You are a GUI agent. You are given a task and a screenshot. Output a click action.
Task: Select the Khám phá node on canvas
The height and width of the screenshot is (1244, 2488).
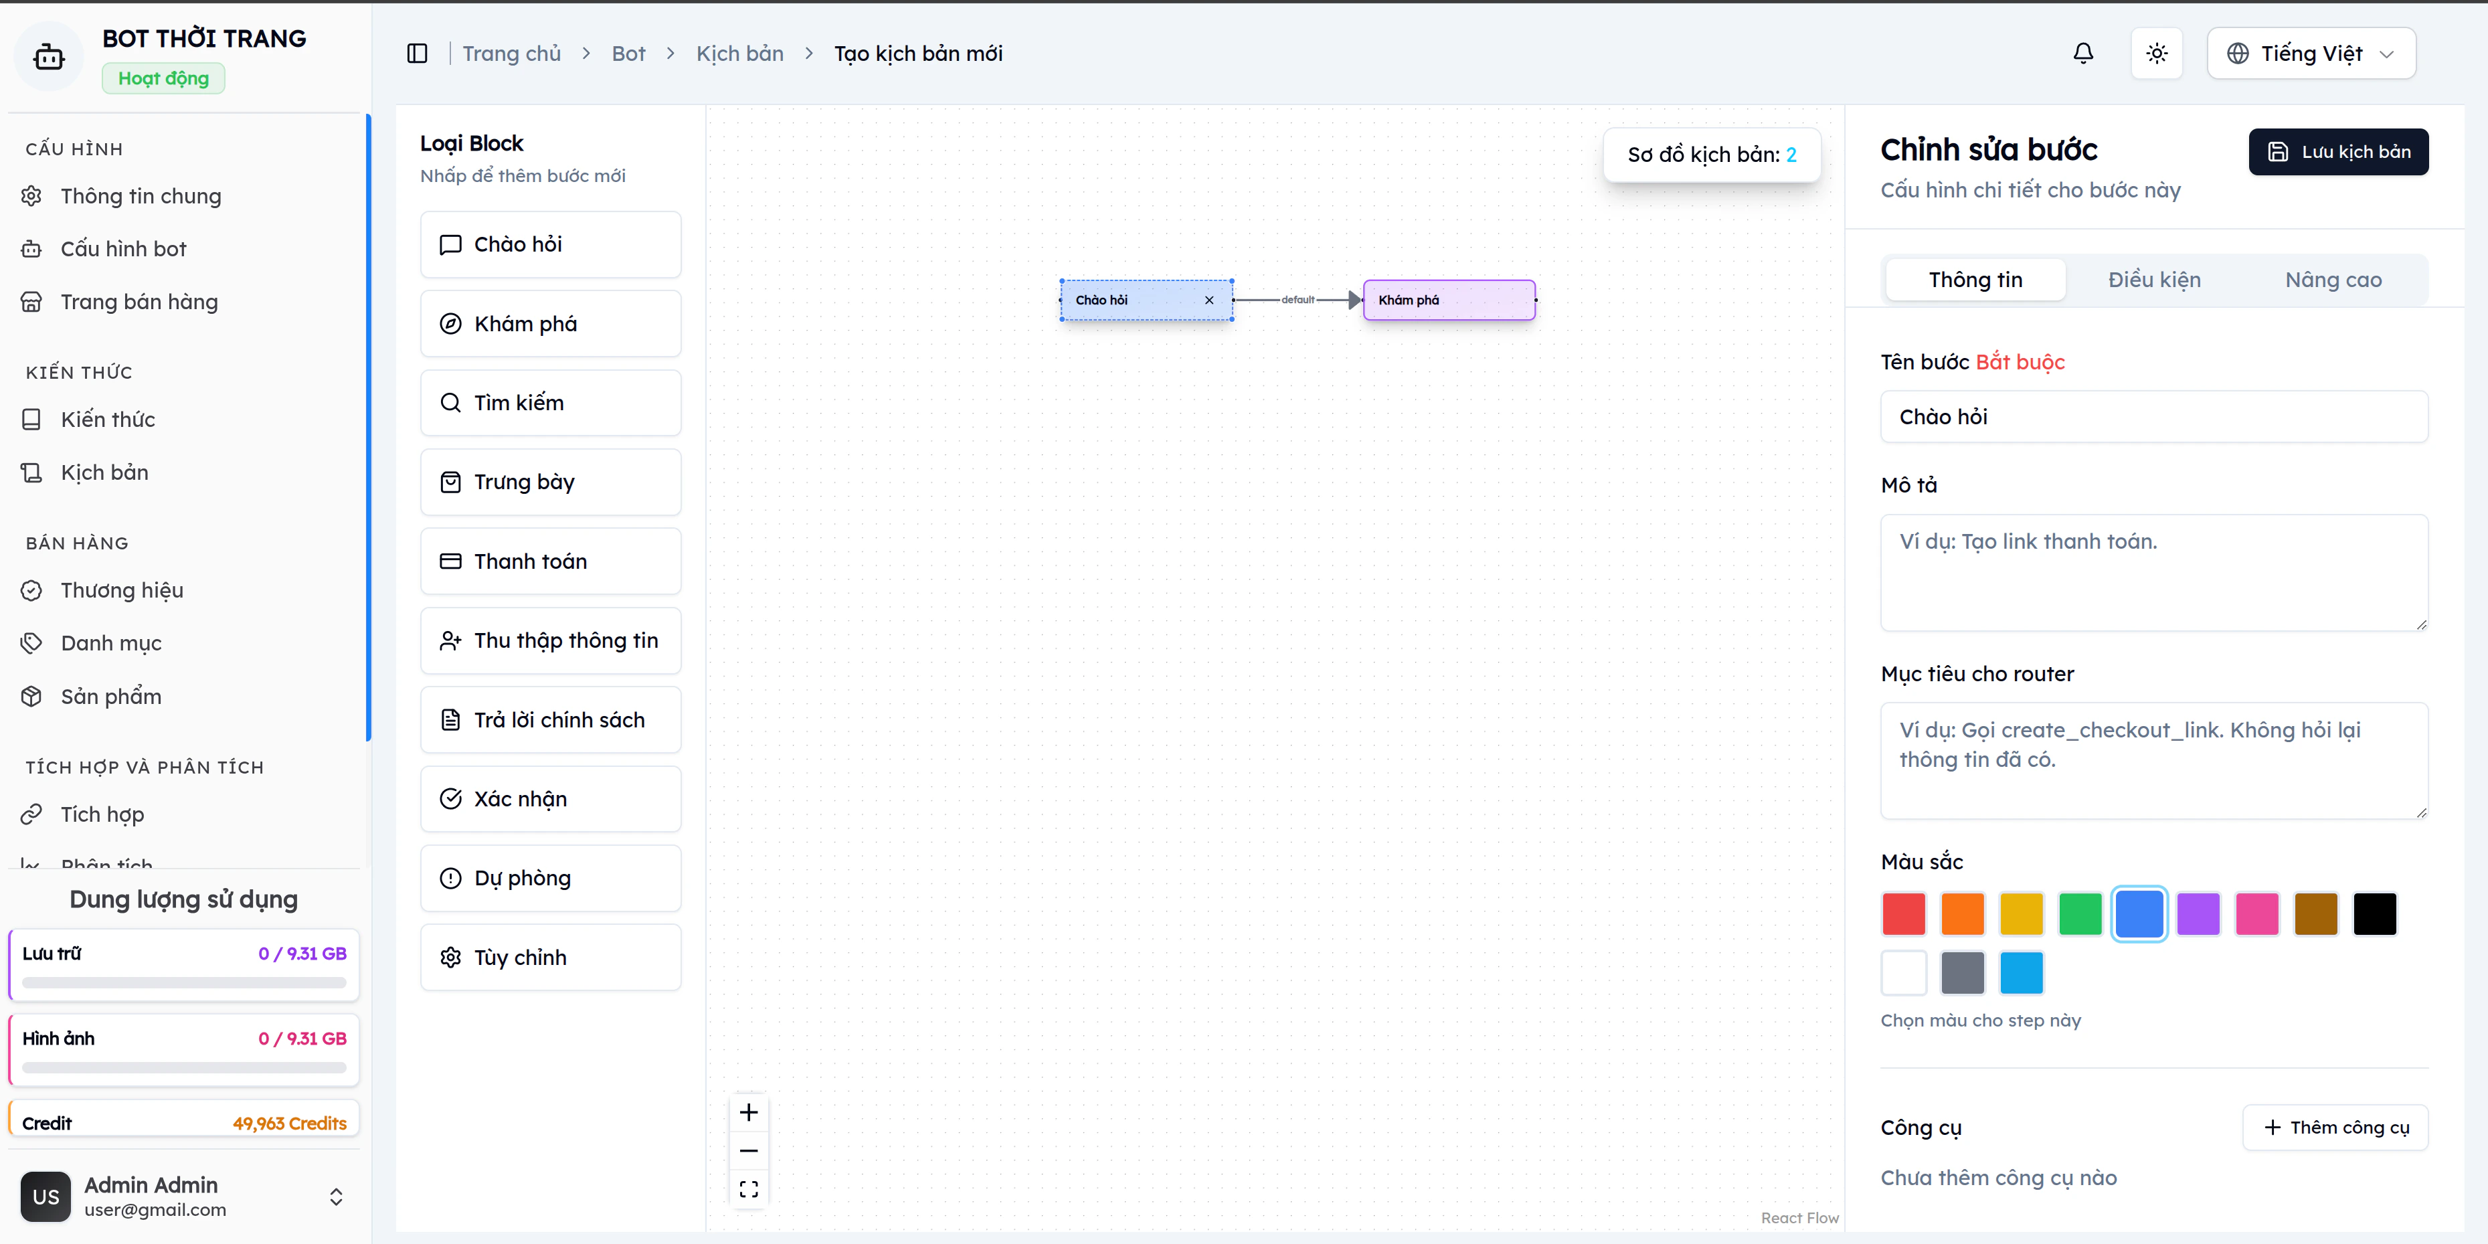point(1448,300)
